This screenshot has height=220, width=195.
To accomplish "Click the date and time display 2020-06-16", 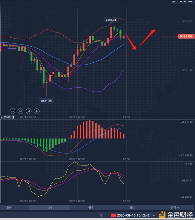I will (x=133, y=215).
